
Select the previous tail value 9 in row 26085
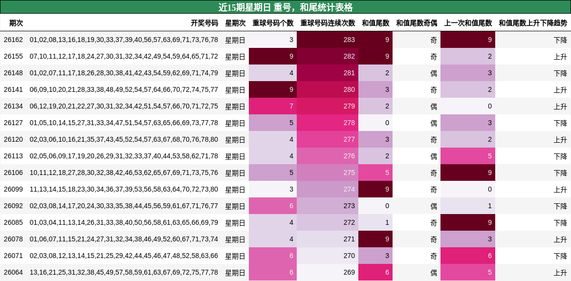(468, 223)
